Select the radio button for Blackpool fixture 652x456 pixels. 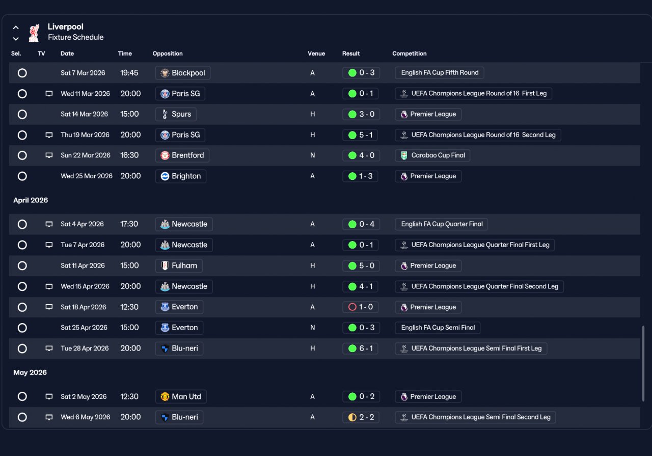[22, 73]
